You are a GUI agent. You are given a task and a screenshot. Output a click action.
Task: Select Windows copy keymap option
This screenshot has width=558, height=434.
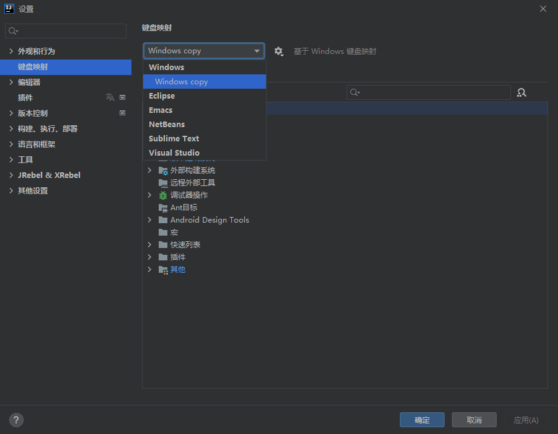tap(205, 81)
